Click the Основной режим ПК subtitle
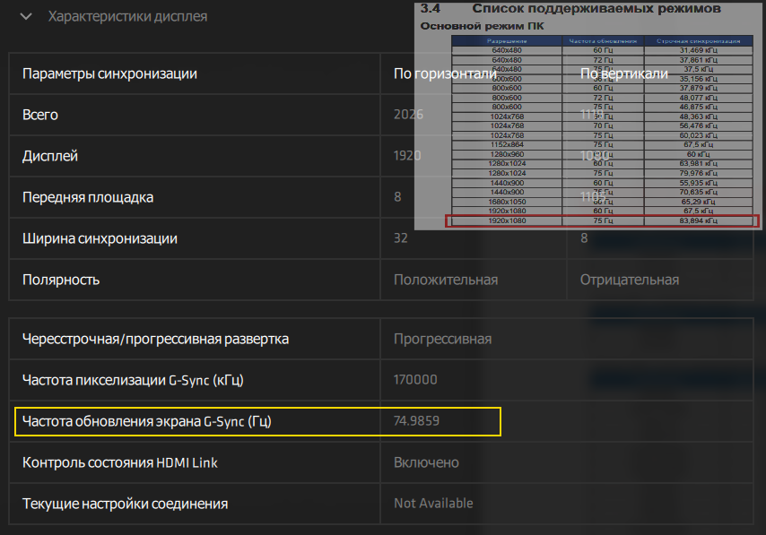 [482, 26]
